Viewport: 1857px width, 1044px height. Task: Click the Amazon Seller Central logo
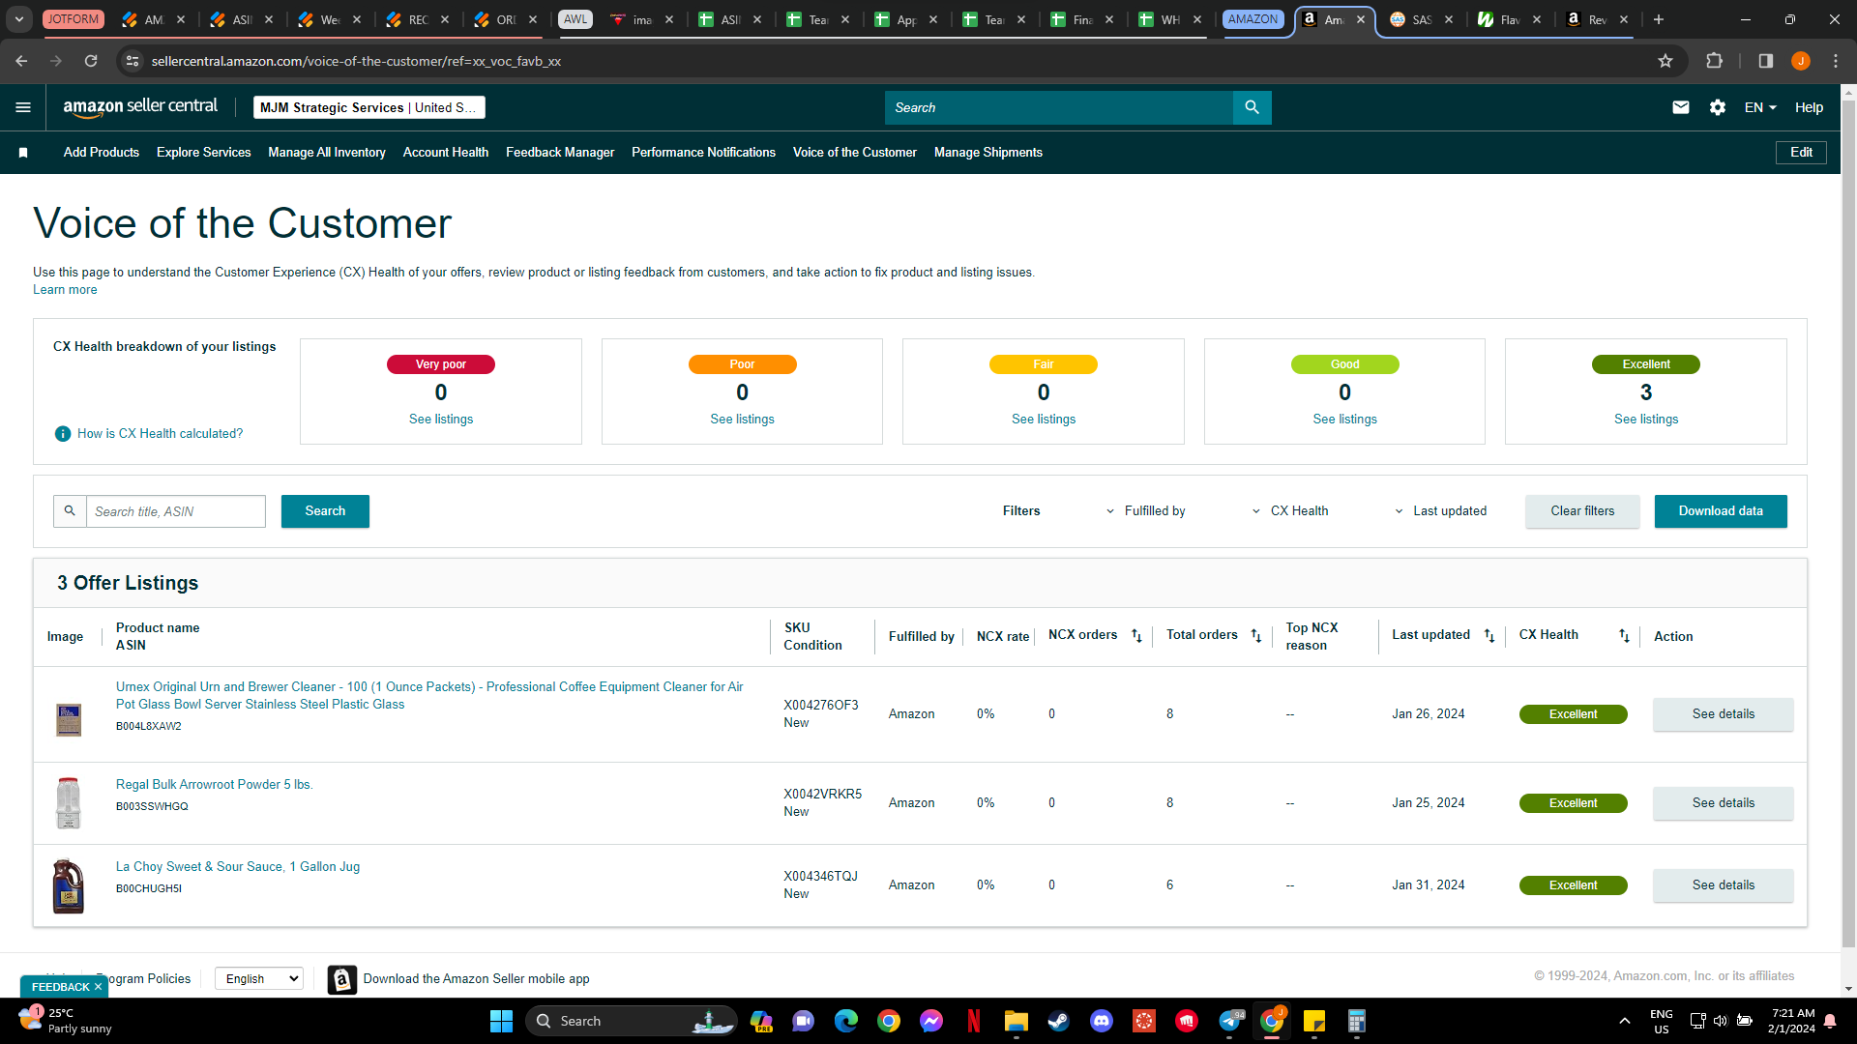click(x=140, y=107)
